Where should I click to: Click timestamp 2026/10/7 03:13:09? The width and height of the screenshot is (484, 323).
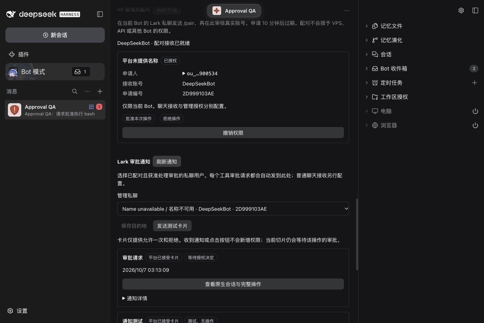click(146, 270)
